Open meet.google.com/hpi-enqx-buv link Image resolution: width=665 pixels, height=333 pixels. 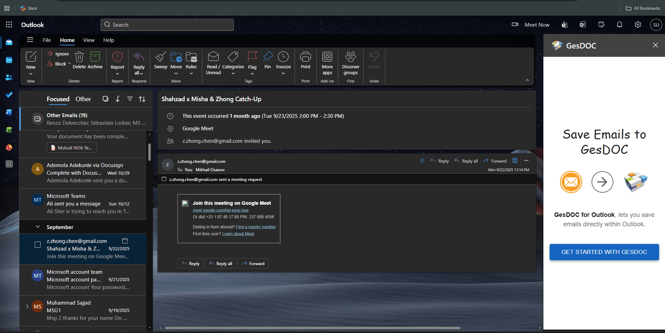click(x=221, y=210)
